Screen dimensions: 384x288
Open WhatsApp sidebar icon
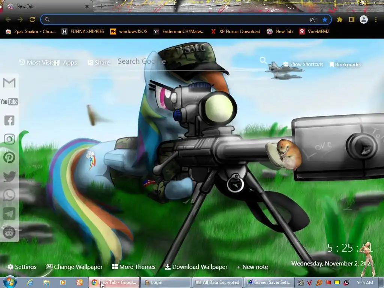9,195
